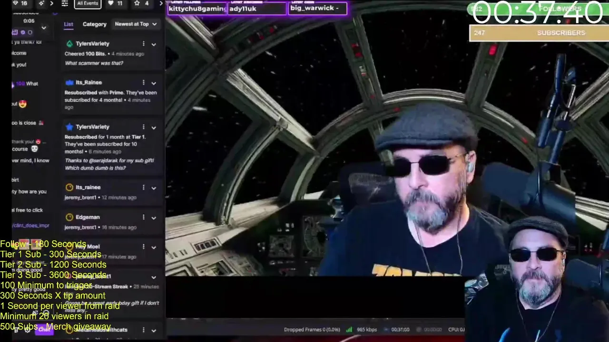Open options for the 17 minutes ago event
This screenshot has width=609, height=342.
pos(143,247)
